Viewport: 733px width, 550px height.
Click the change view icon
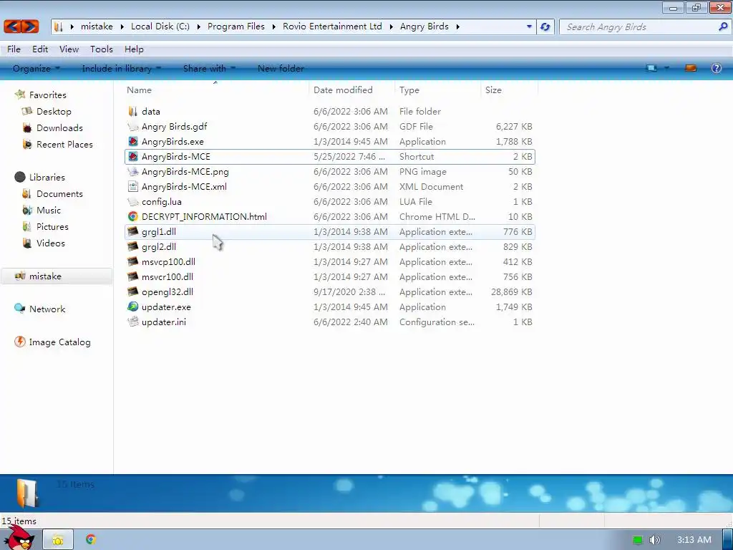coord(651,68)
